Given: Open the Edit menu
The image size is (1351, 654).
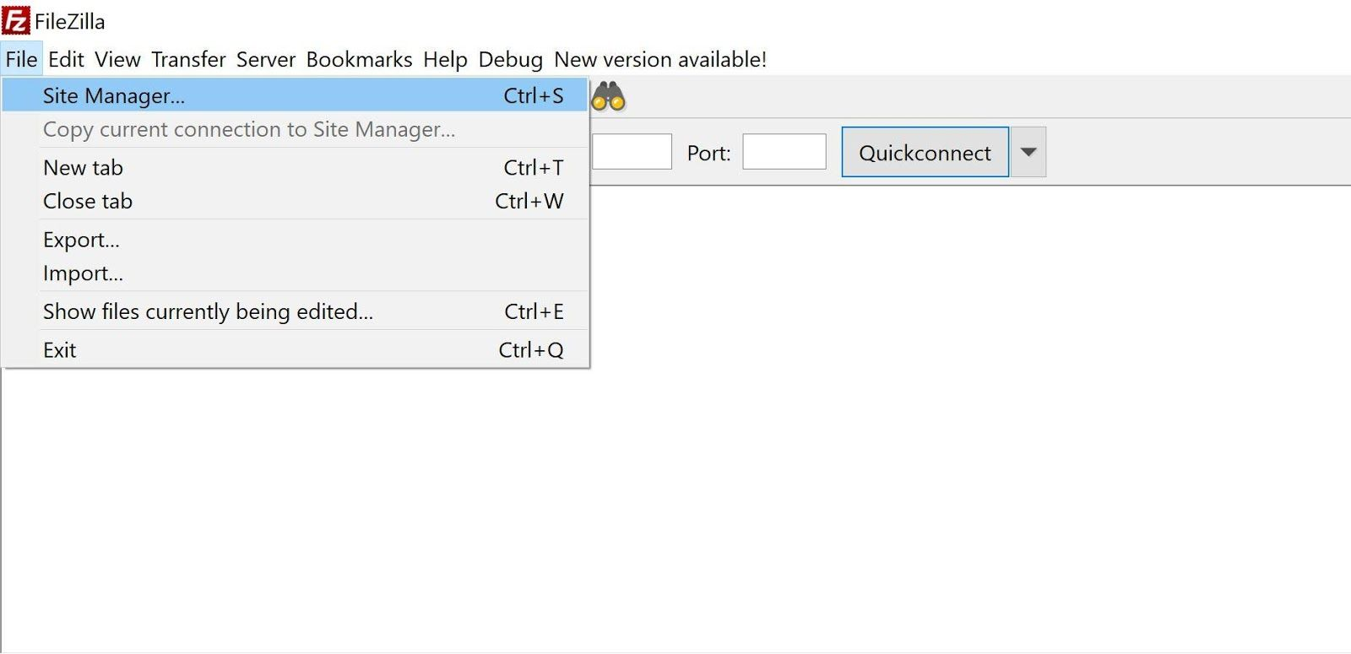Looking at the screenshot, I should pos(66,59).
